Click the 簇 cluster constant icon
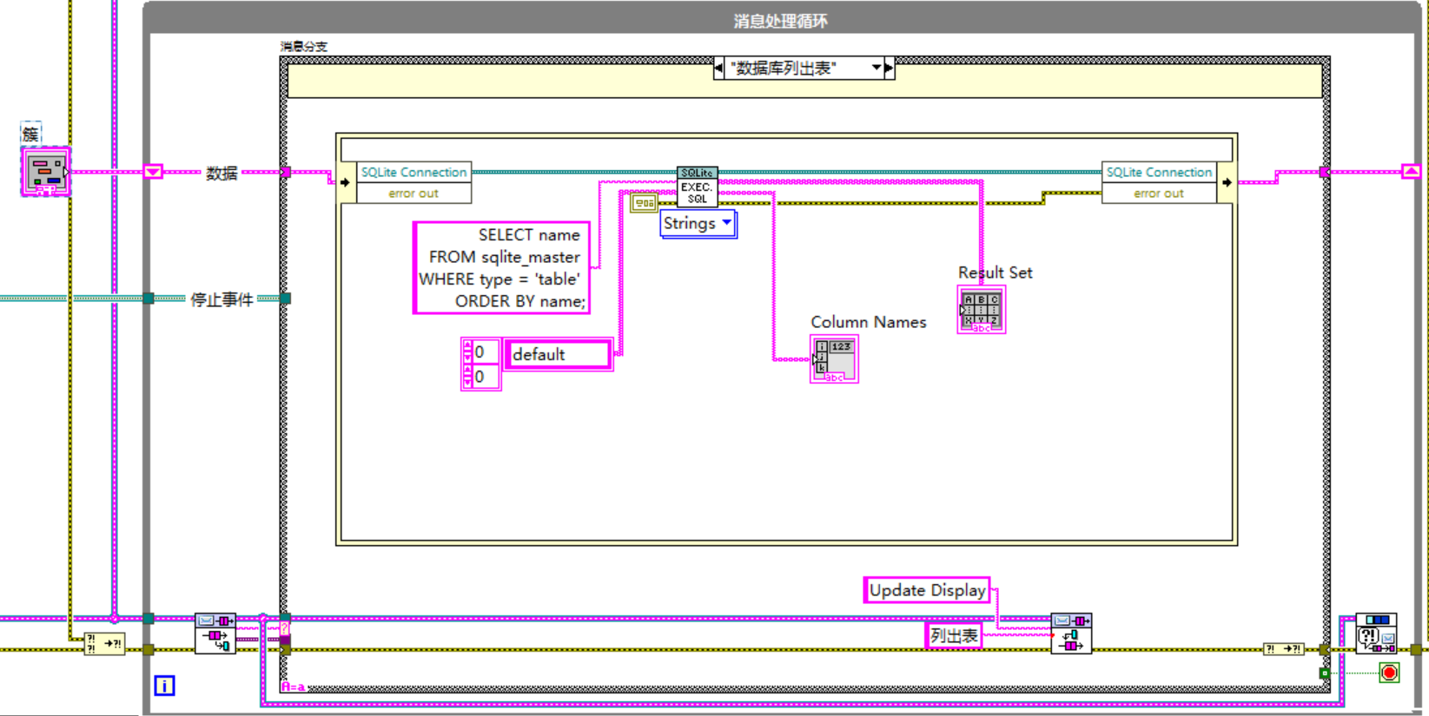 point(45,171)
